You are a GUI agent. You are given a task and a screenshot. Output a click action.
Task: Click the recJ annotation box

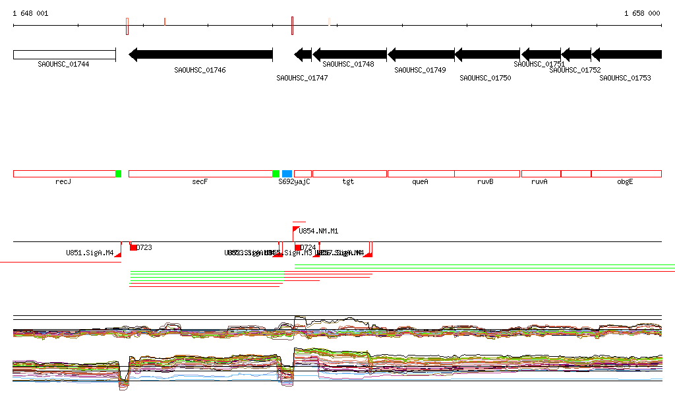[x=64, y=173]
